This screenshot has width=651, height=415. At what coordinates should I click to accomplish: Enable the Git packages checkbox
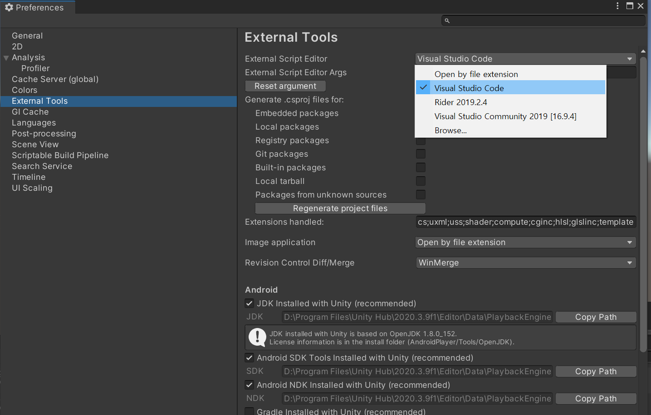point(421,154)
